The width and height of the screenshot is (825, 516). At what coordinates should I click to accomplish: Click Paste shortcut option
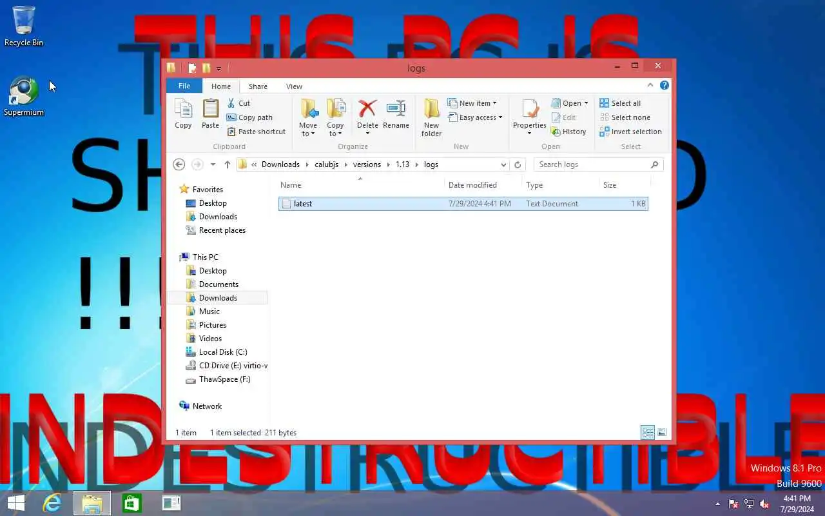(x=256, y=132)
